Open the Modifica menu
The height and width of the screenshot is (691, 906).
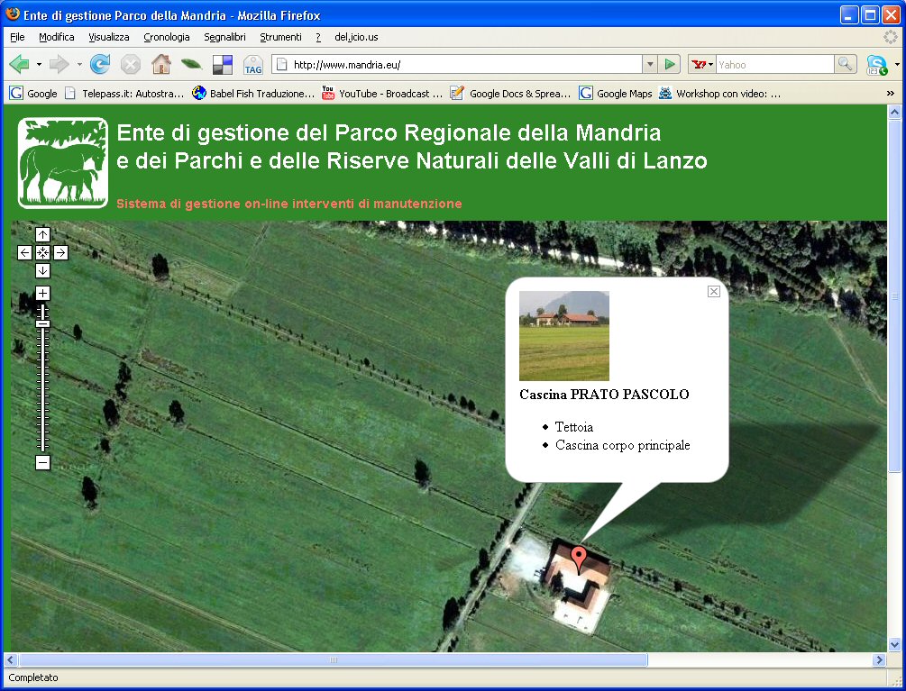tap(57, 37)
